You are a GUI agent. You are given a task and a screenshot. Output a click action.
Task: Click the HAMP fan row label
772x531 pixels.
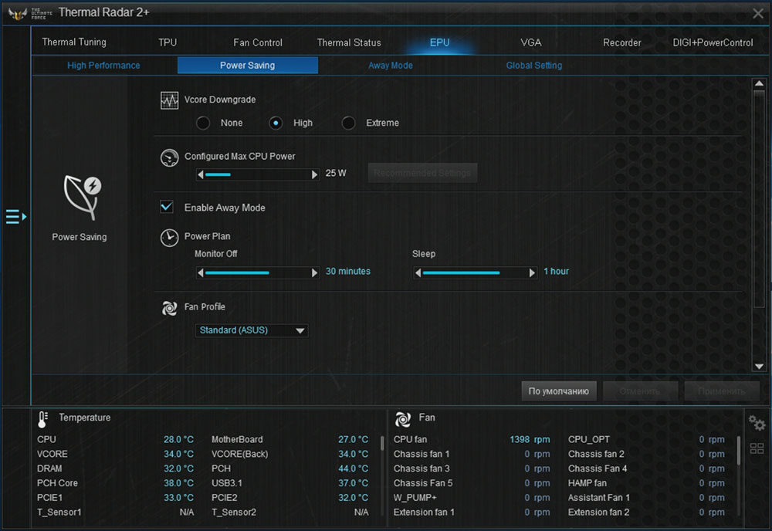click(x=587, y=483)
